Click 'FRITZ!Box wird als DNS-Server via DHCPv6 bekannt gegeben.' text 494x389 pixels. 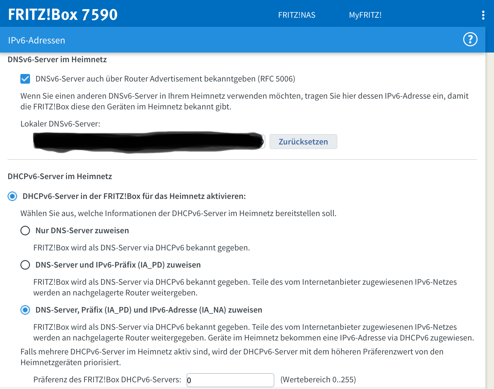coord(141,248)
